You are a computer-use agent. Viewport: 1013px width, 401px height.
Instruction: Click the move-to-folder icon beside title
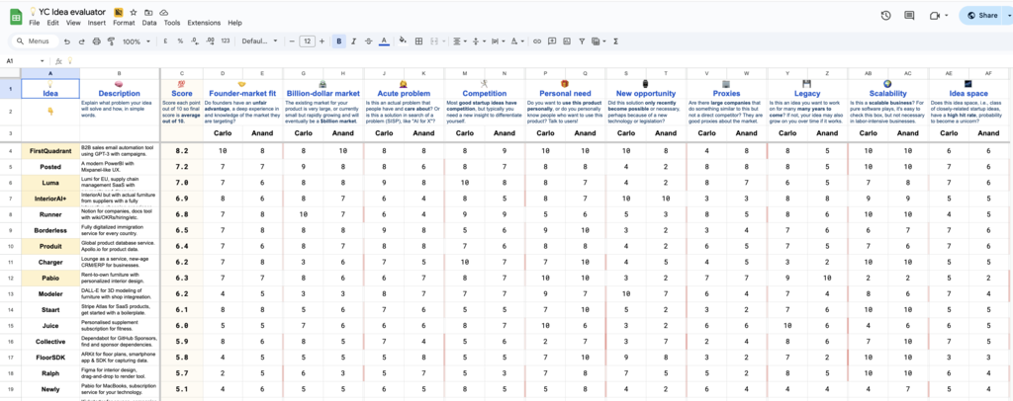point(148,12)
